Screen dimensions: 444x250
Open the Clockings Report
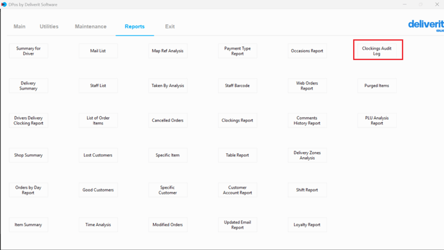pos(237,120)
